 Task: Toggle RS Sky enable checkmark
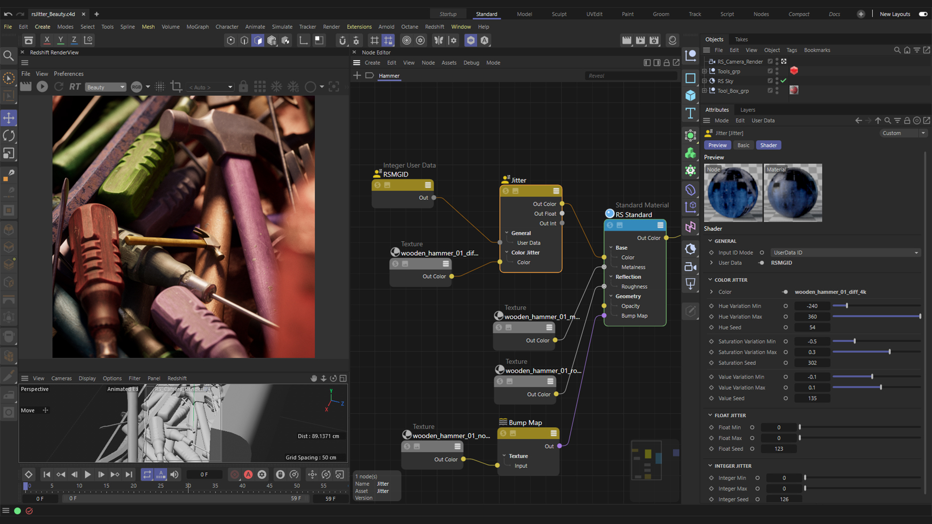[783, 81]
